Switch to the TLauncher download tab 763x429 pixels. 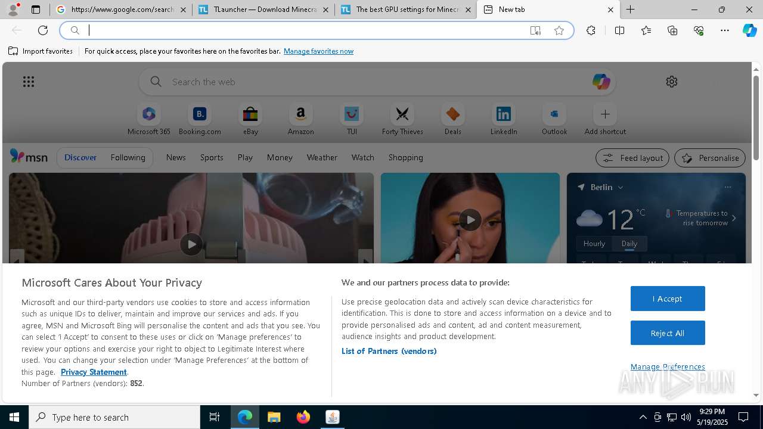click(x=263, y=10)
